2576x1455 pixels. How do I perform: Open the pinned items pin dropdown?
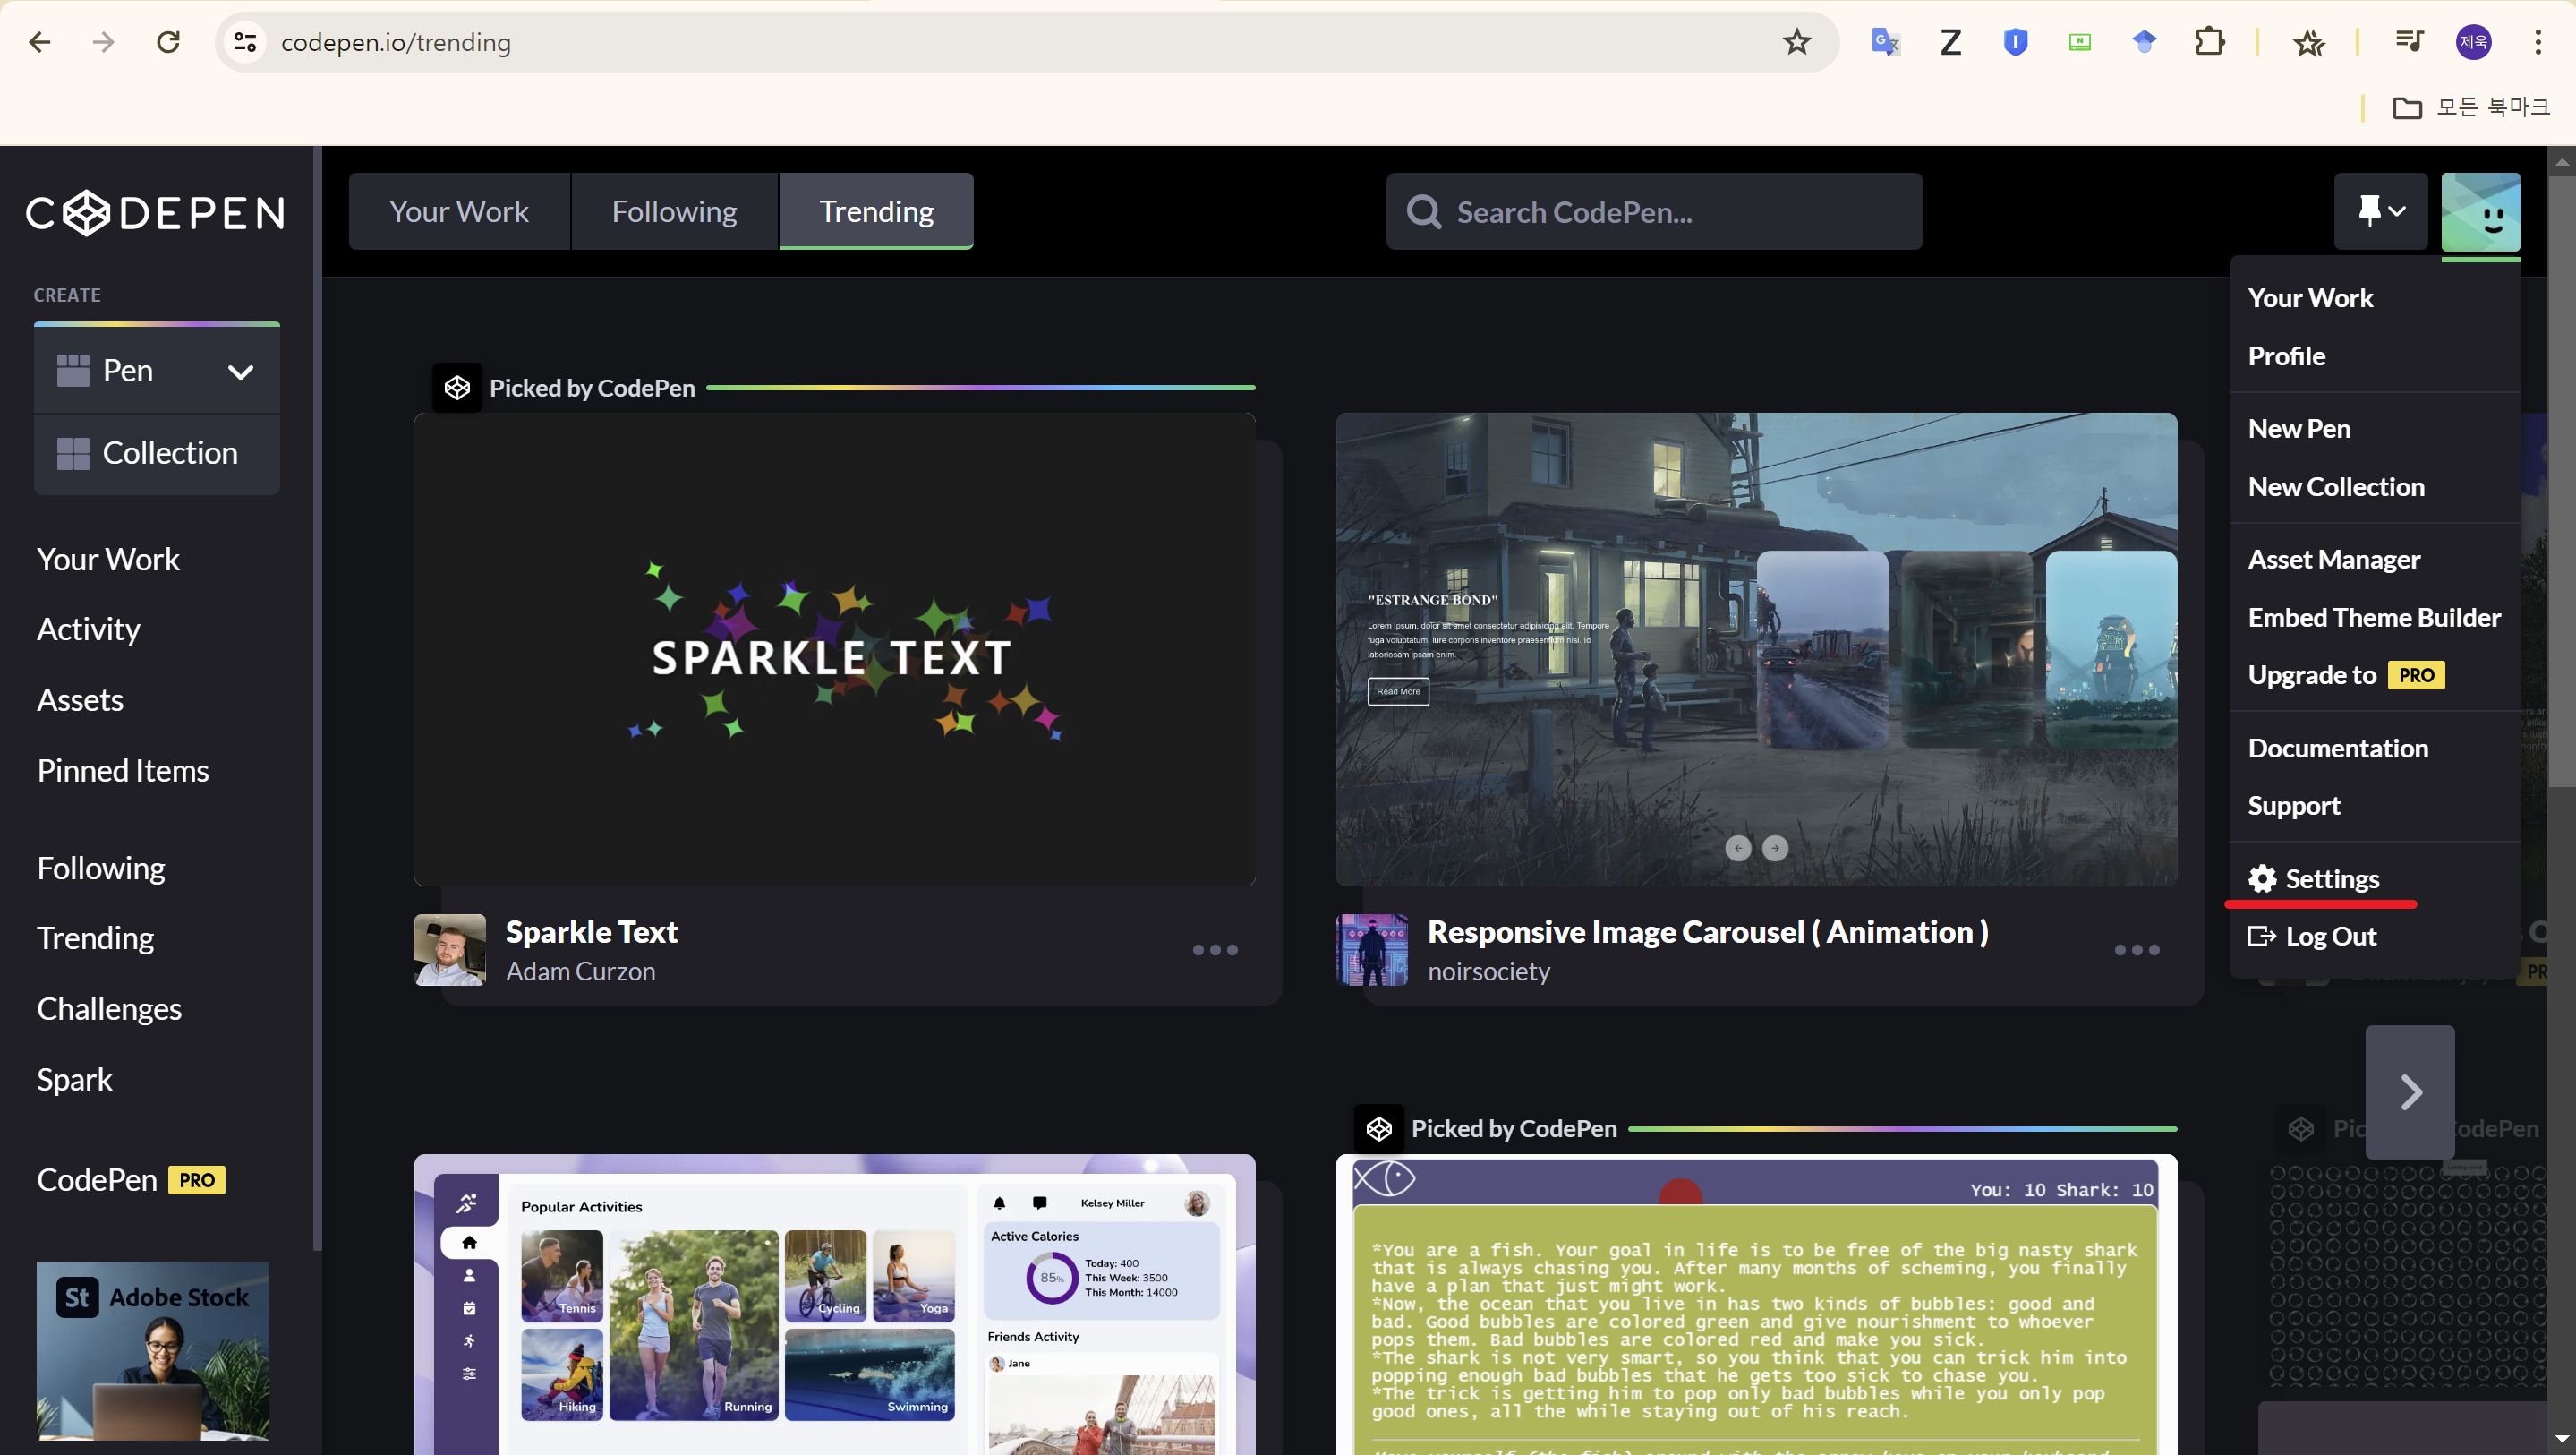[x=2380, y=211]
